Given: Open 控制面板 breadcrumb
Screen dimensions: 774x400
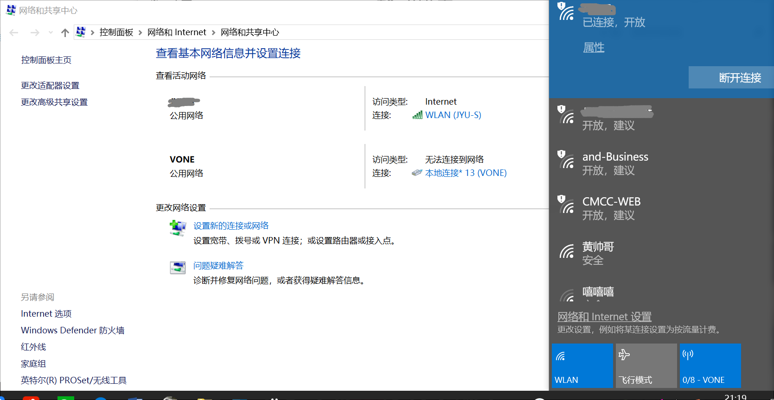Looking at the screenshot, I should point(116,32).
